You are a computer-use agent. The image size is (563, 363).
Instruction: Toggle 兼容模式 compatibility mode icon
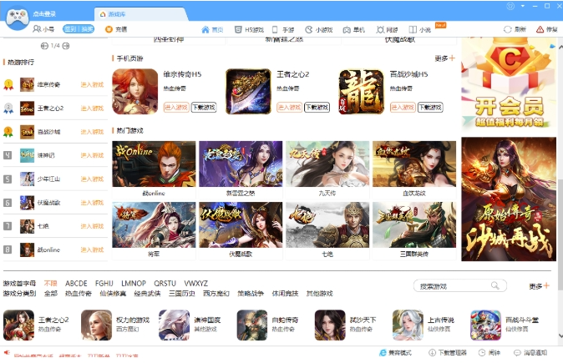click(383, 353)
